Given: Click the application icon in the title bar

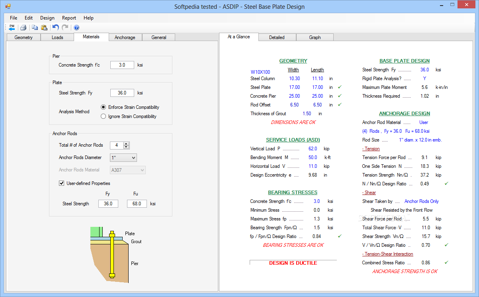Looking at the screenshot, I should point(8,6).
